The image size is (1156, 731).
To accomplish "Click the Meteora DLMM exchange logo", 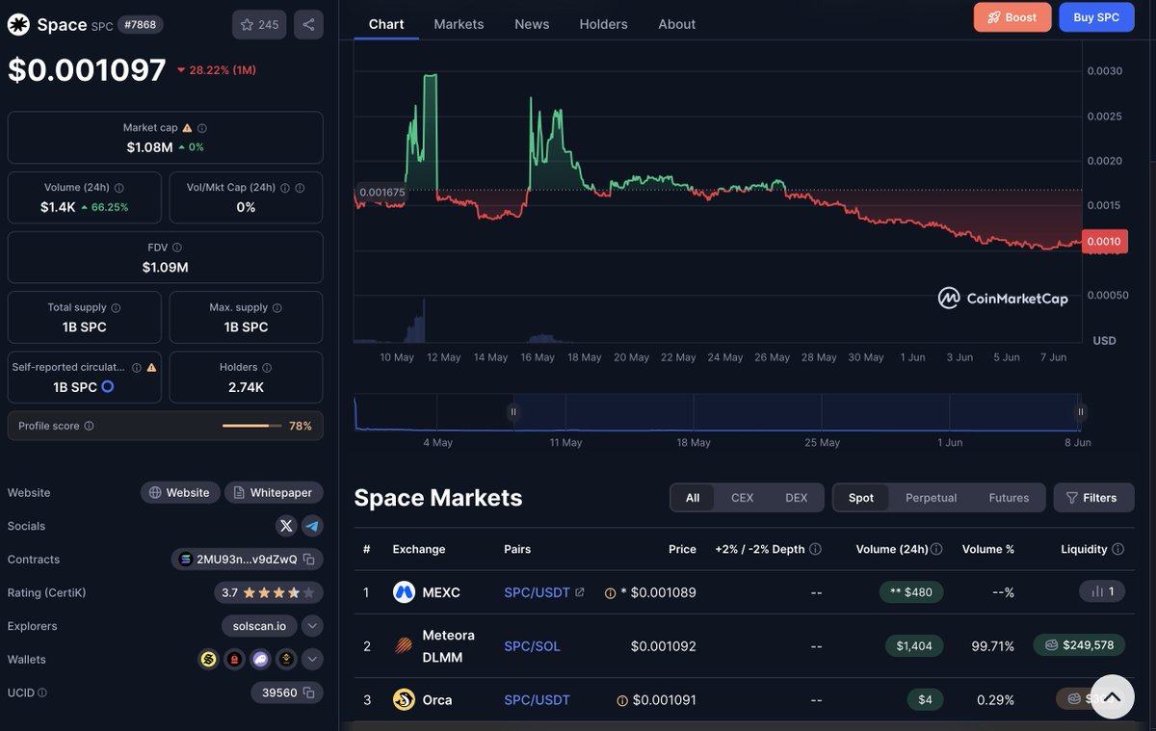I will (x=404, y=646).
